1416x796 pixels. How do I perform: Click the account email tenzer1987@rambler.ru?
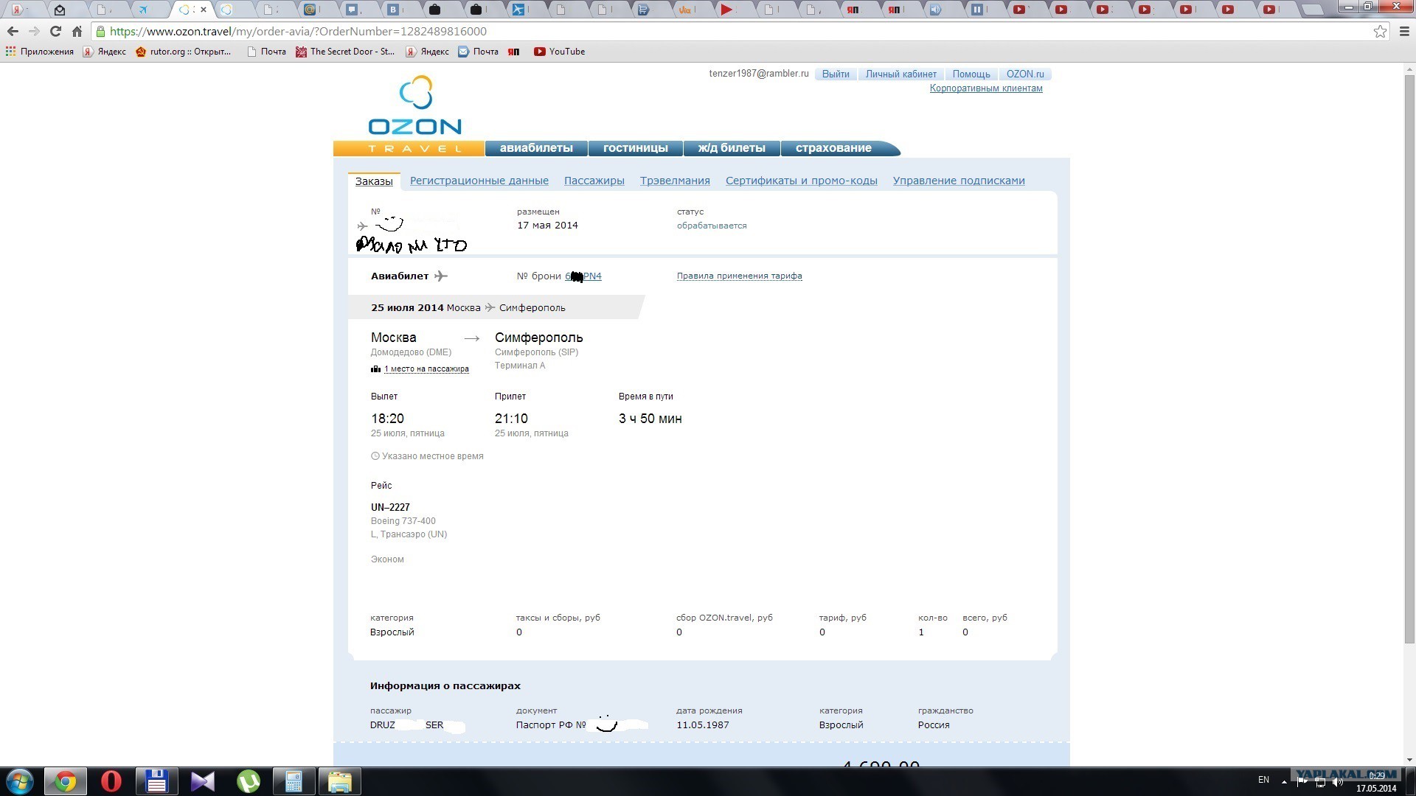pyautogui.click(x=759, y=74)
